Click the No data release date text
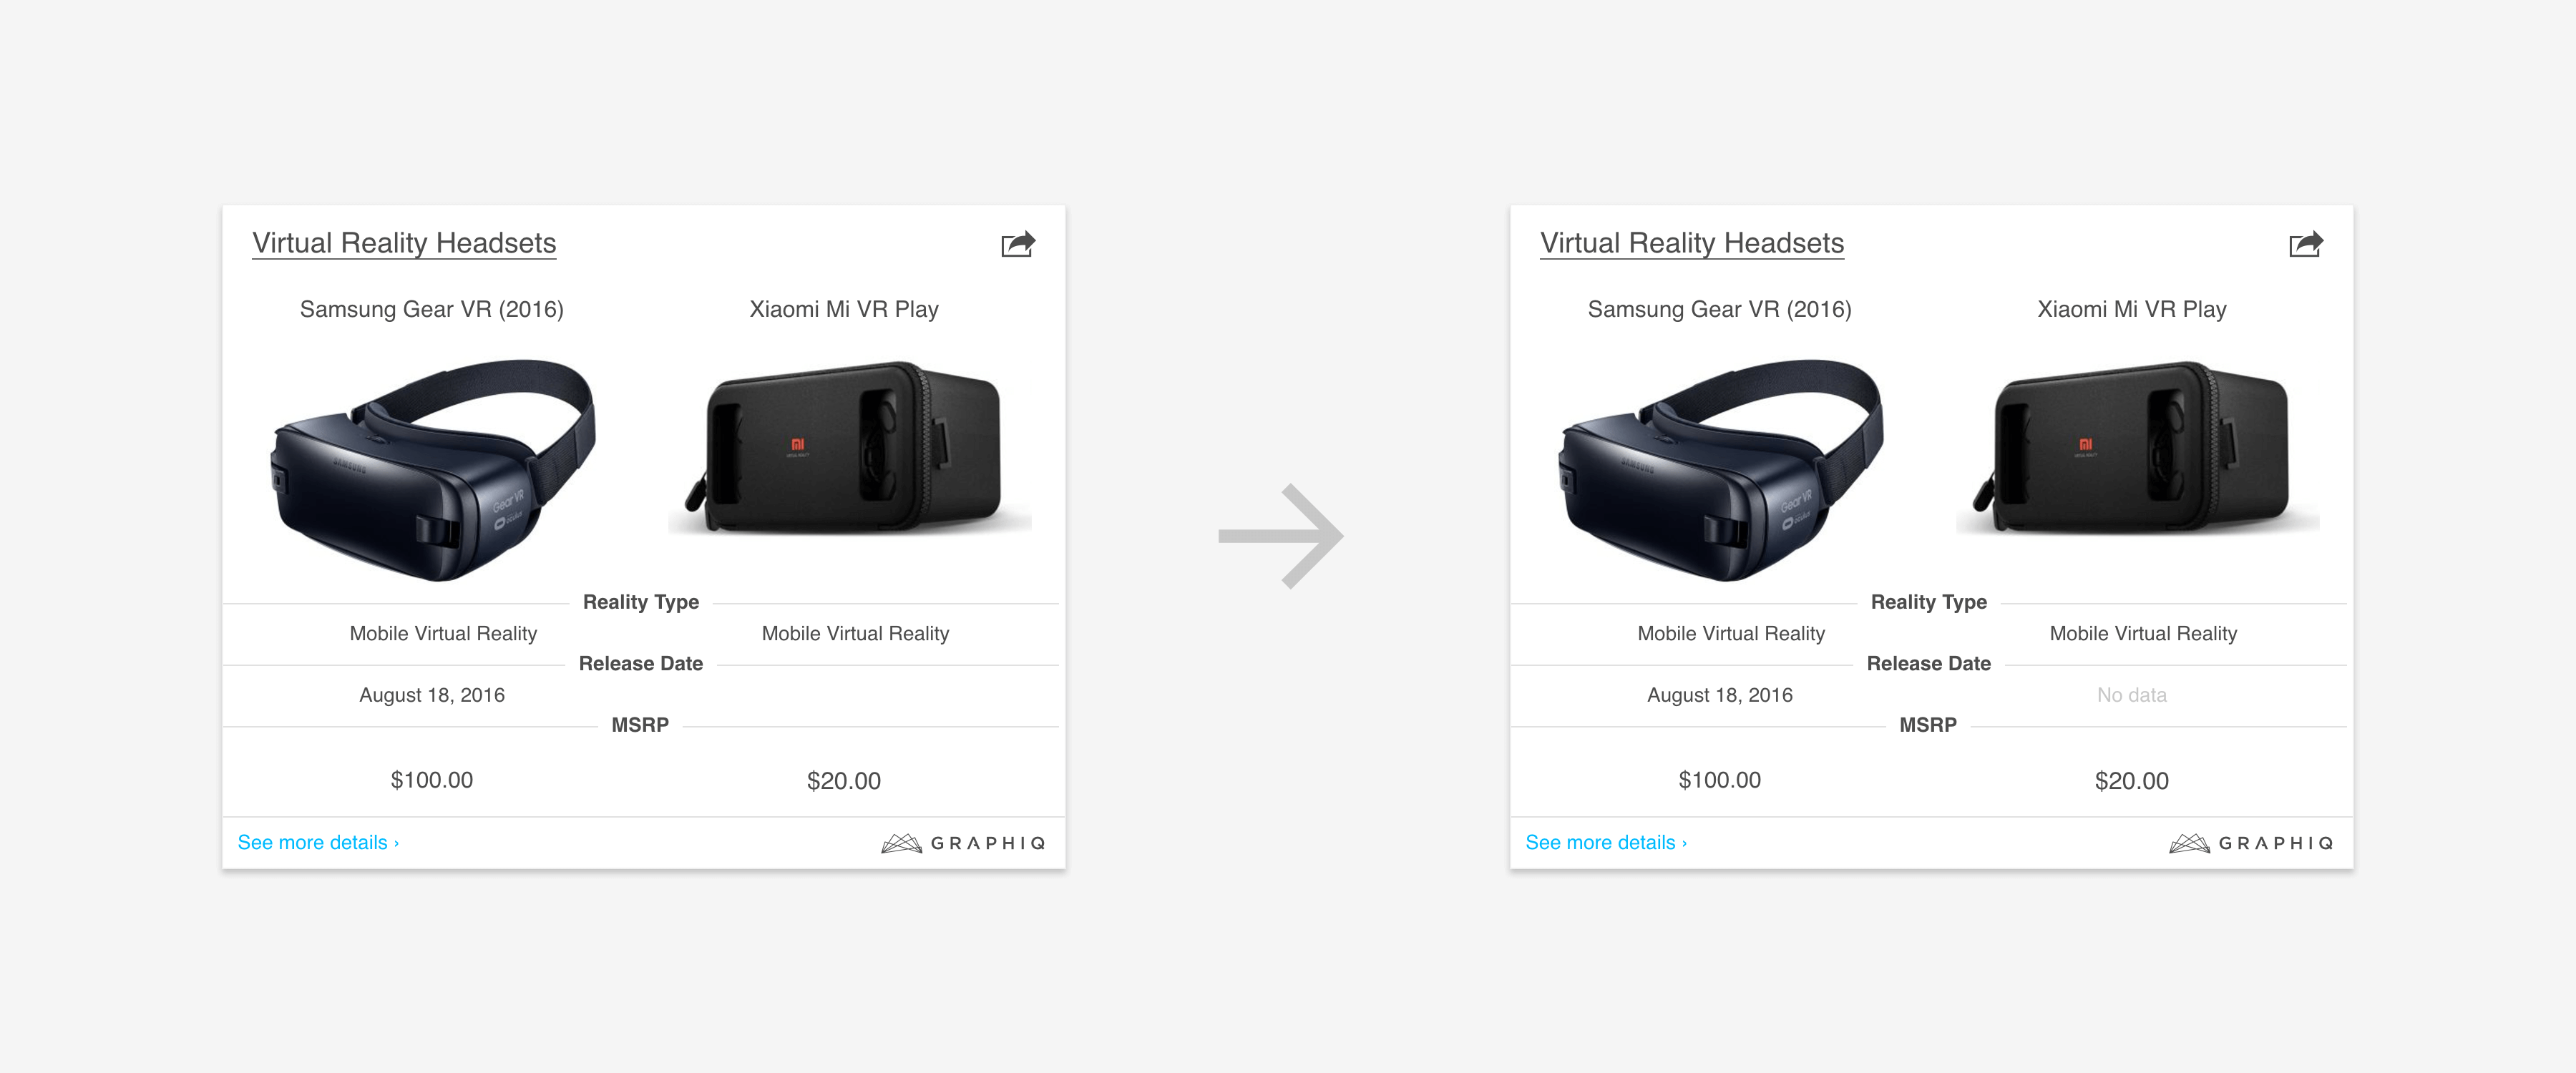This screenshot has width=2576, height=1073. click(2132, 695)
